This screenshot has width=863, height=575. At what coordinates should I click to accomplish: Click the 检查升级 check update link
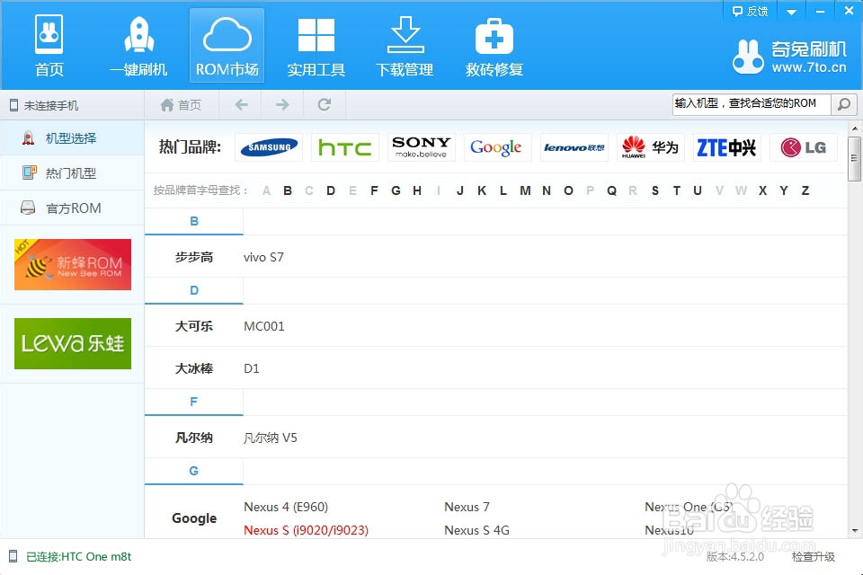point(813,556)
